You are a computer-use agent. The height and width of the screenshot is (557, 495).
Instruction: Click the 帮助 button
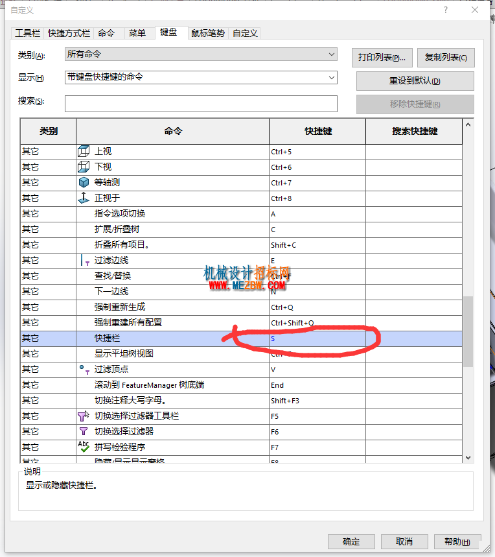coord(457,541)
